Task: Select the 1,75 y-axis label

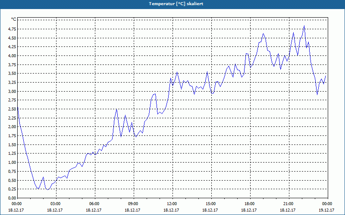Action: [x=13, y=136]
